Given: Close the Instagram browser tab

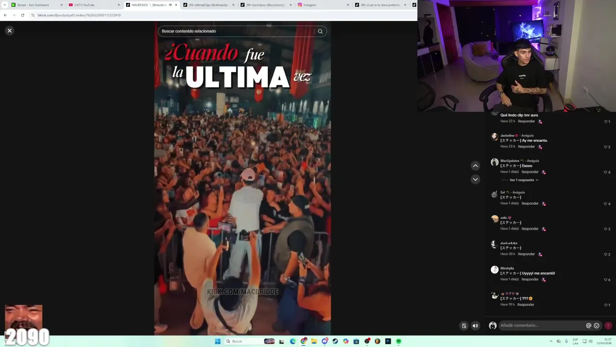Looking at the screenshot, I should click(348, 5).
